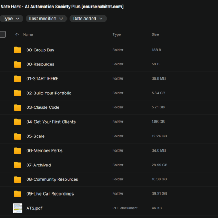Click the 1.86 GB size value

point(158,122)
